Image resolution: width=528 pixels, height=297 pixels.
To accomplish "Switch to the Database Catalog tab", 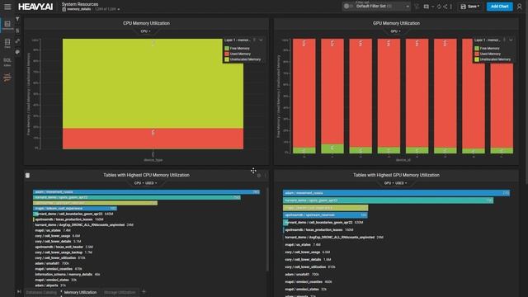I will (41, 292).
